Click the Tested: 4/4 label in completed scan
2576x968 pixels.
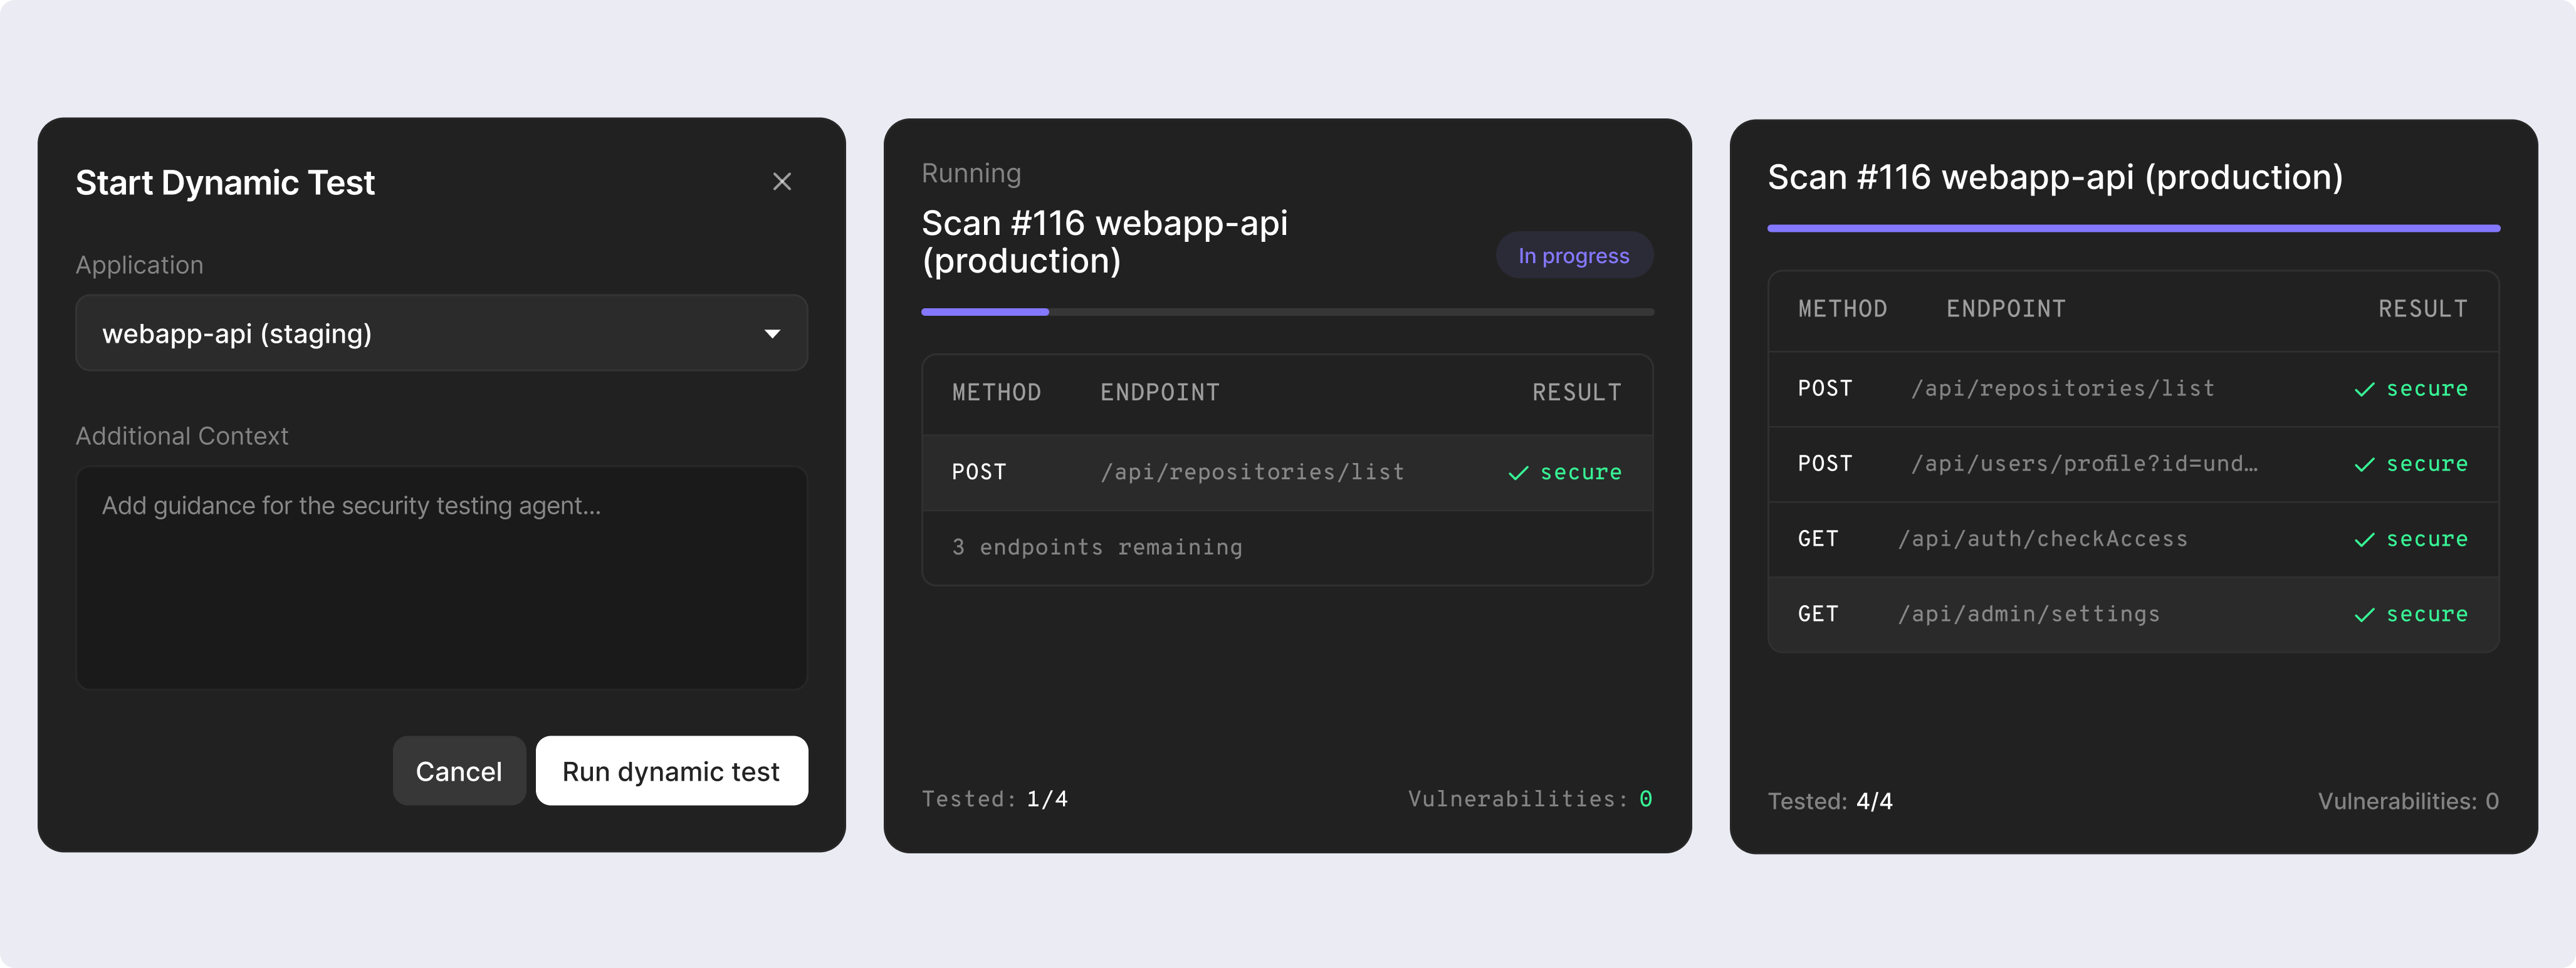1830,801
